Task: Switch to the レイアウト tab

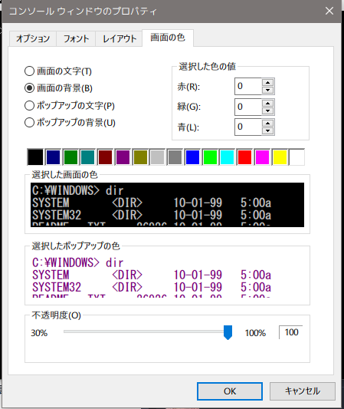Action: click(119, 38)
